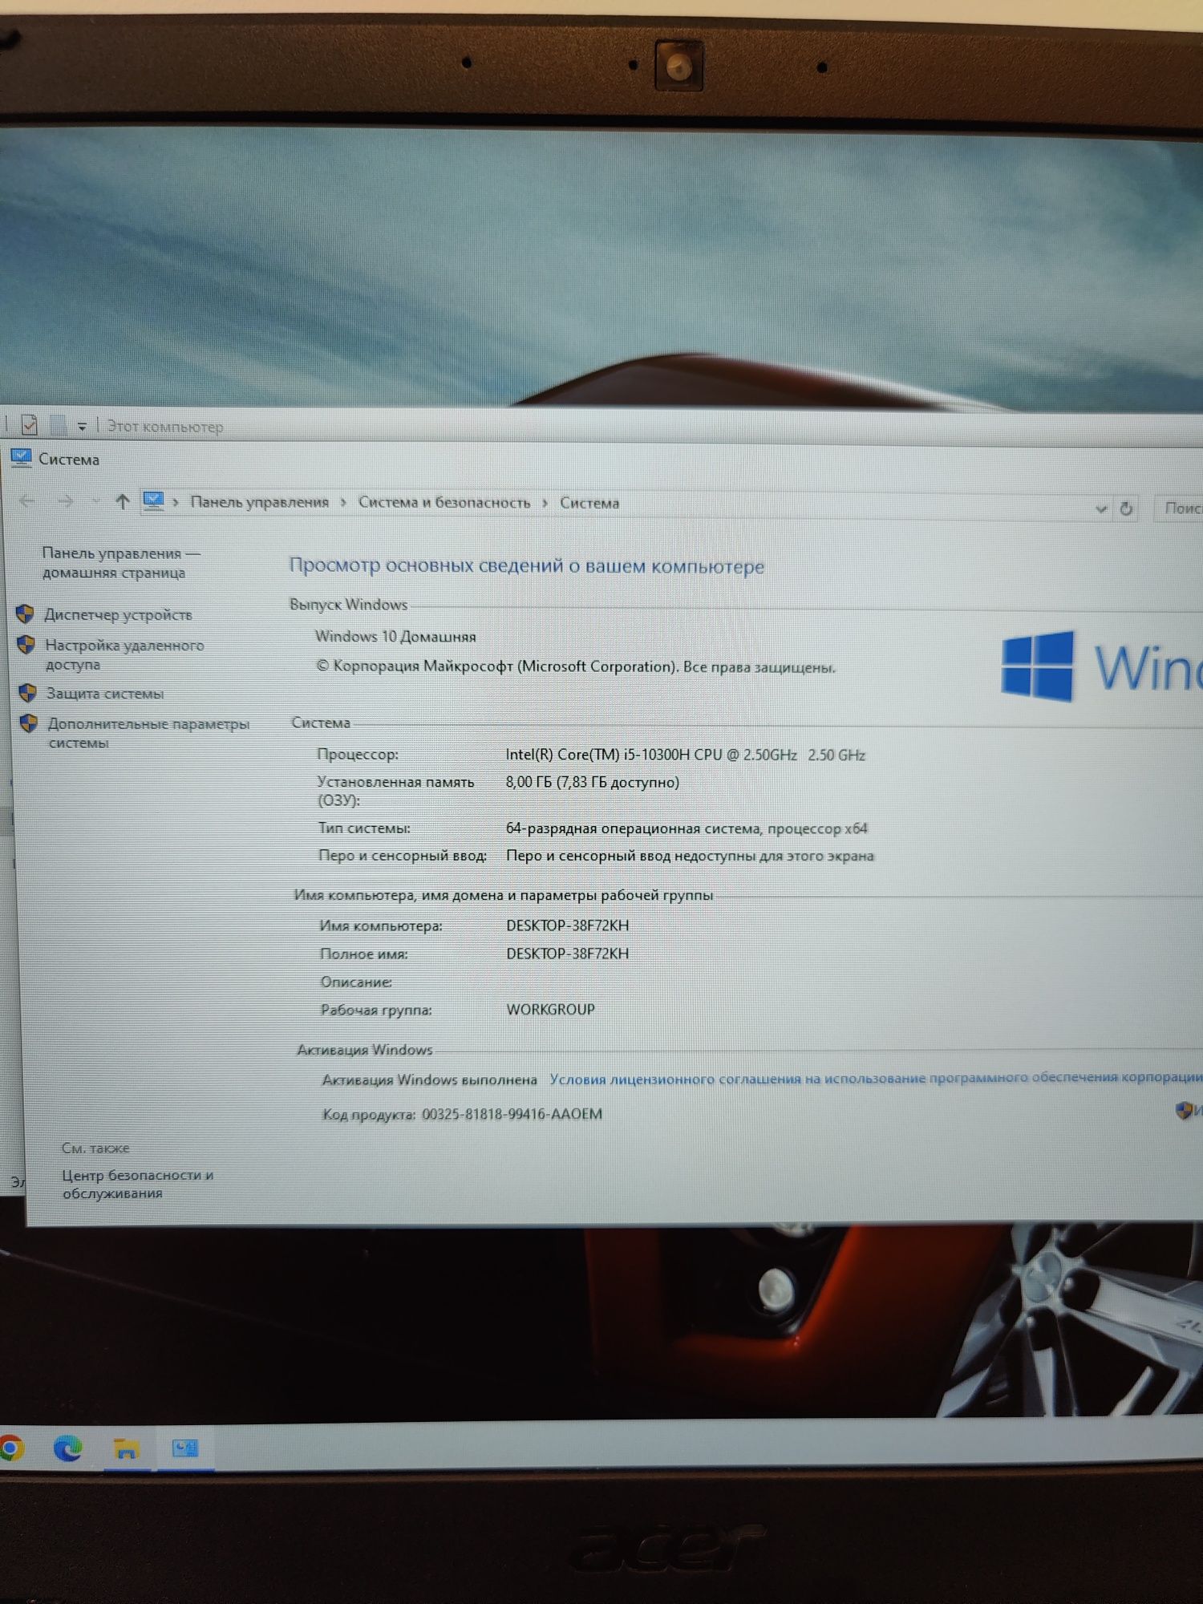Click product code 00325-81818-99416-AAOEM
The width and height of the screenshot is (1203, 1604).
point(512,1114)
